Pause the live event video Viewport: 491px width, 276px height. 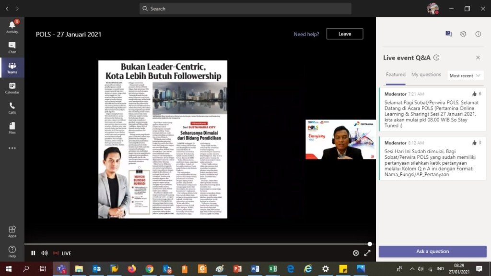[x=33, y=253]
